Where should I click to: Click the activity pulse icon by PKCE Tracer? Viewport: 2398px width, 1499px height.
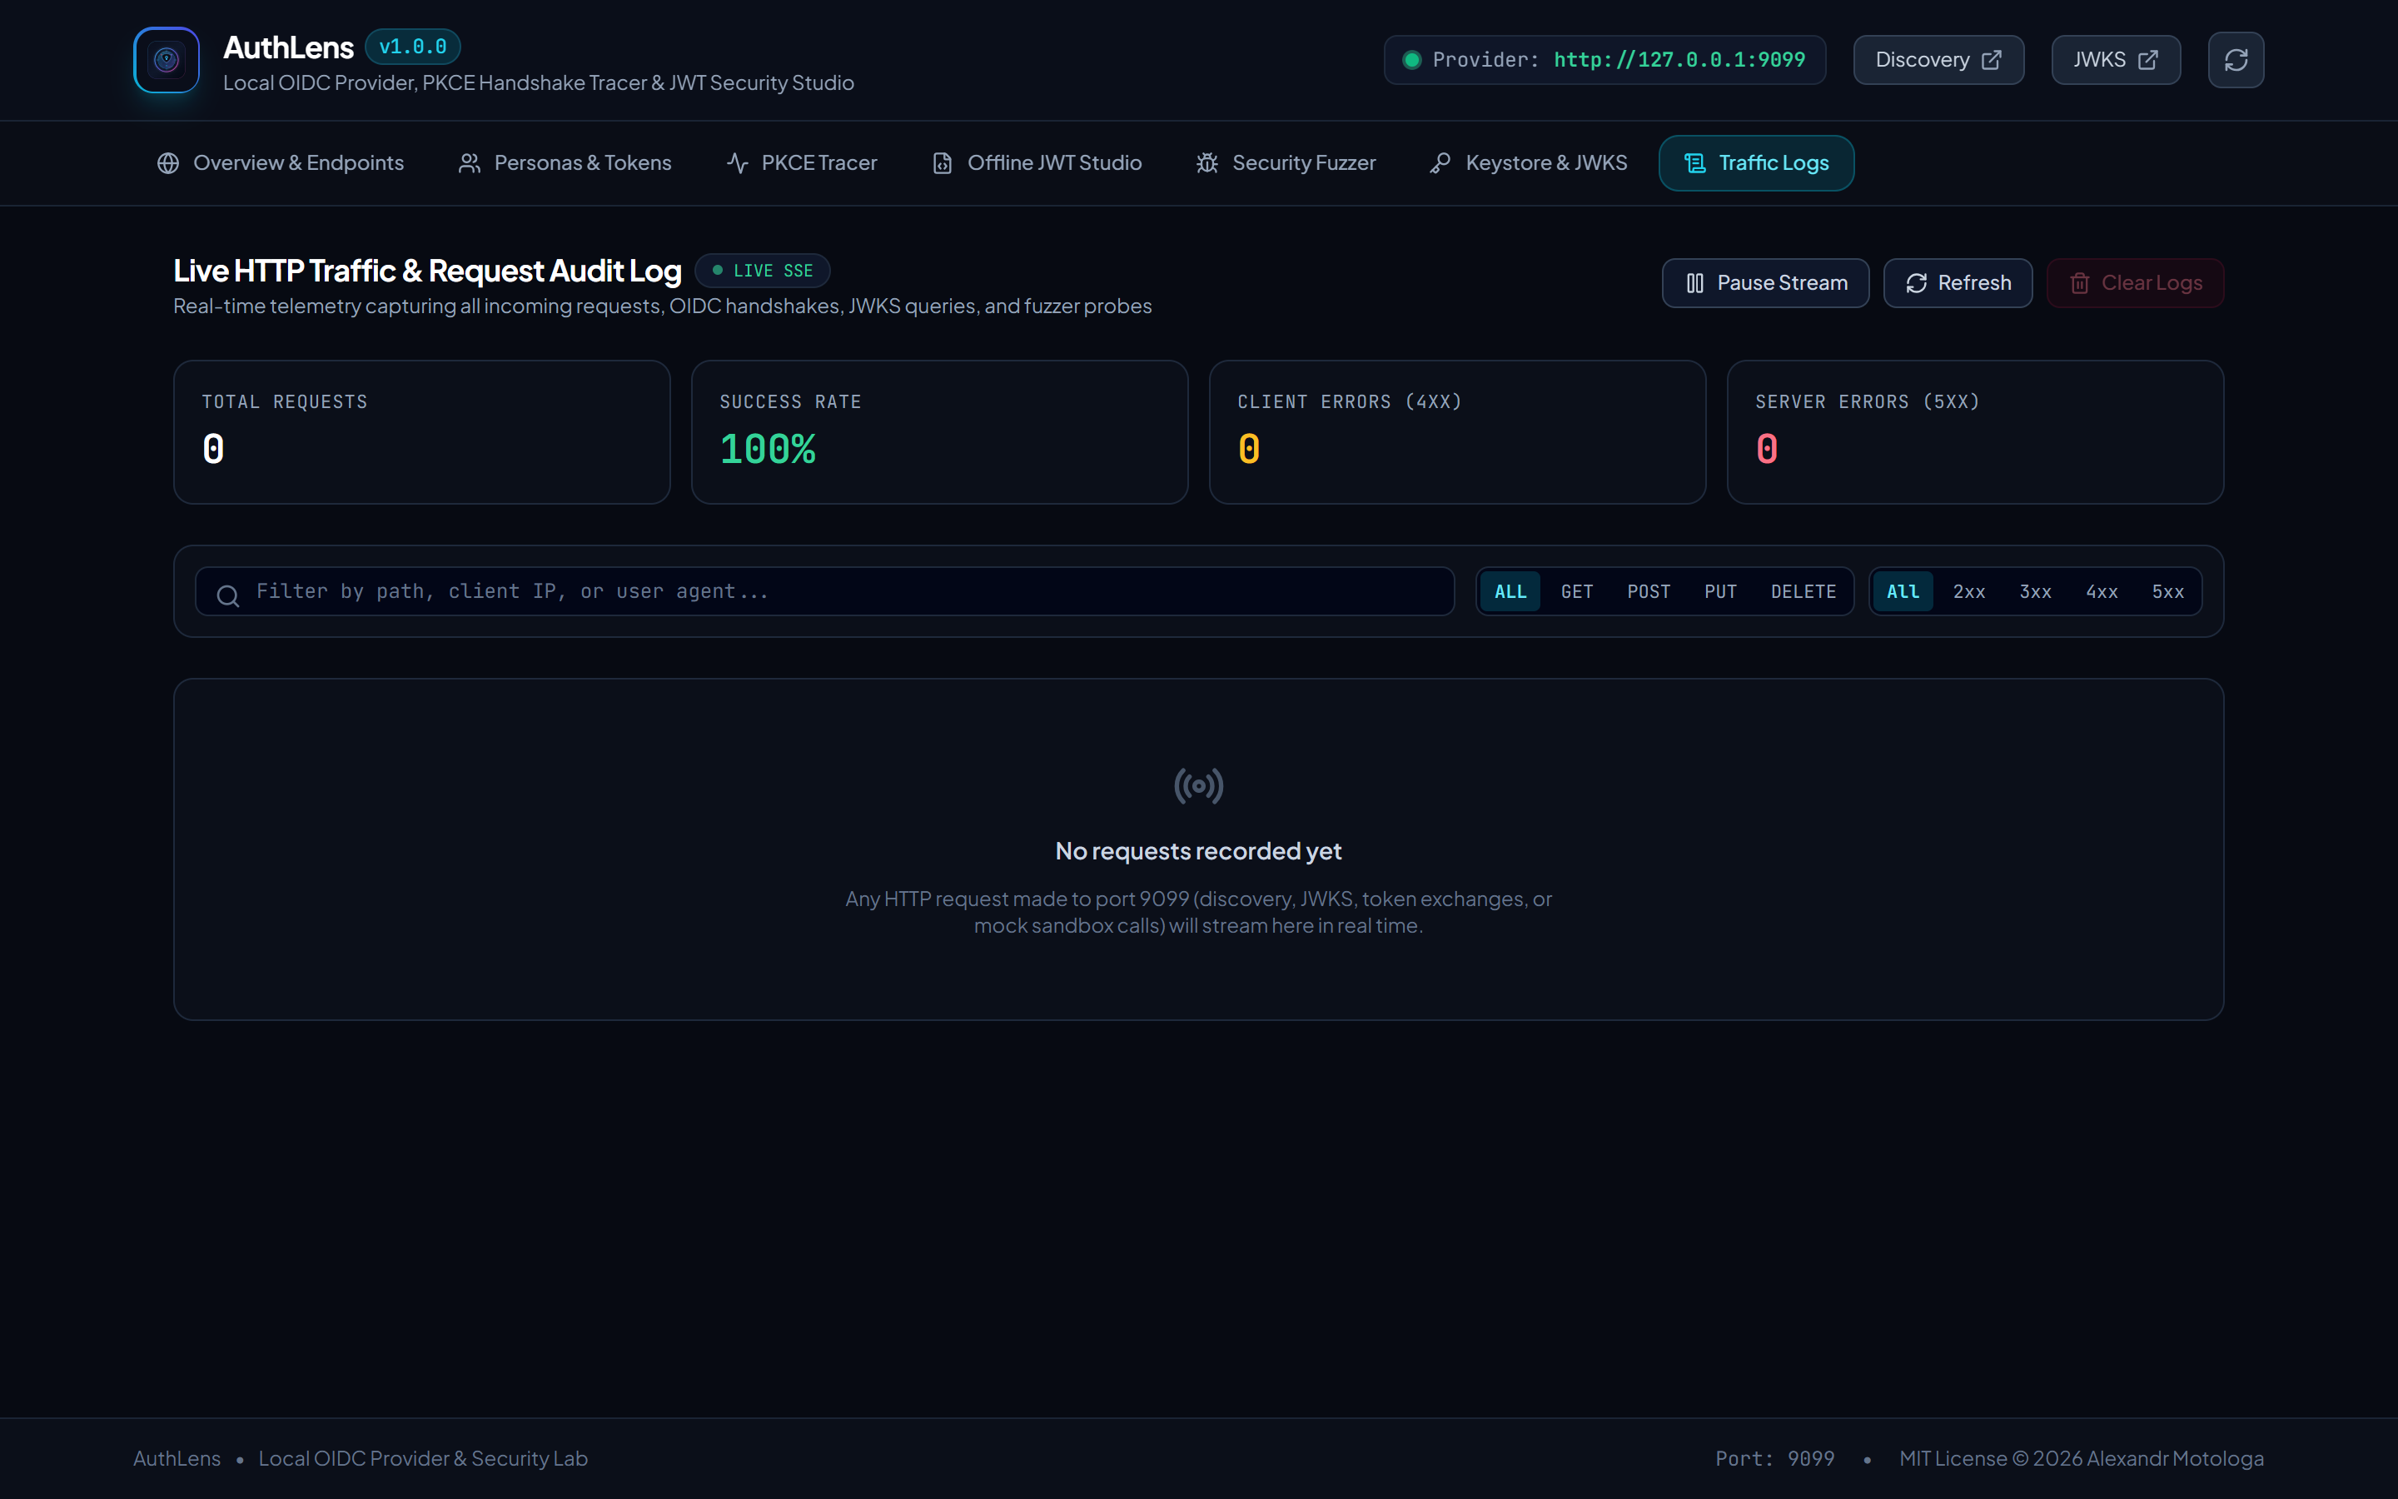pyautogui.click(x=737, y=162)
